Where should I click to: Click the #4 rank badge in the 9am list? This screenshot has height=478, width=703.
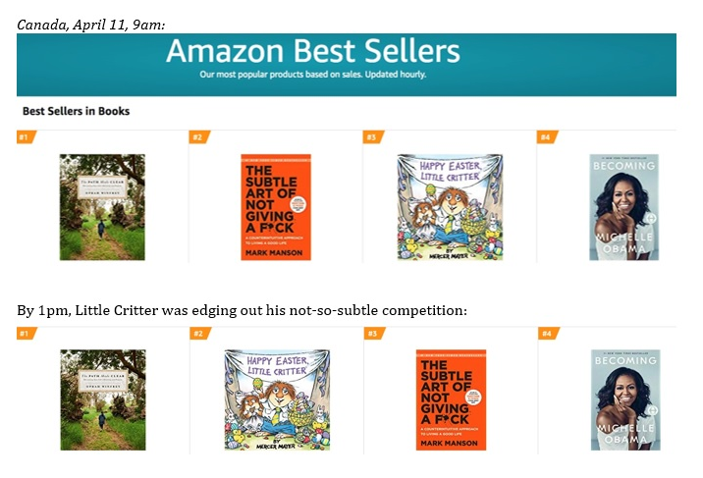[546, 137]
